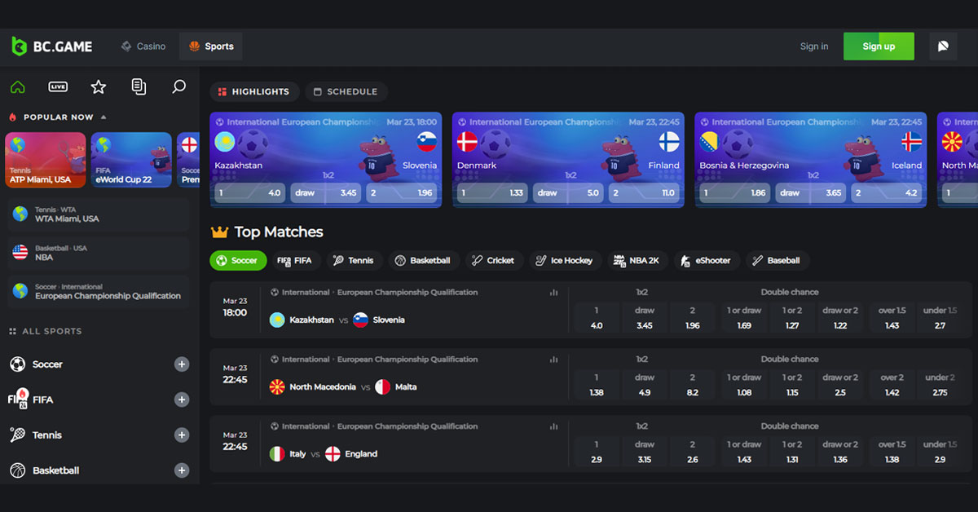Image resolution: width=978 pixels, height=512 pixels.
Task: Bet Bosnia & Herzegovina win 1.86
Action: click(734, 193)
